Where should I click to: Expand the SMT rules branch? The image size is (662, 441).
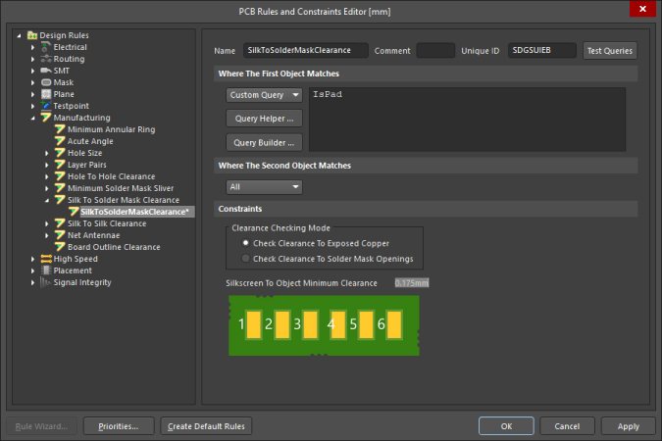(x=33, y=71)
